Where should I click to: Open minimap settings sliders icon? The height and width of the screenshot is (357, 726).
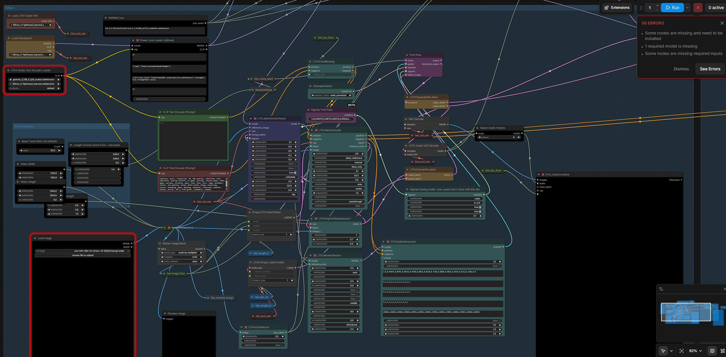[661, 289]
